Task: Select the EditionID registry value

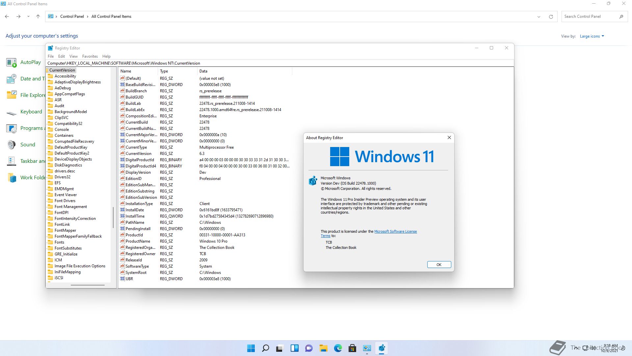Action: click(x=133, y=179)
